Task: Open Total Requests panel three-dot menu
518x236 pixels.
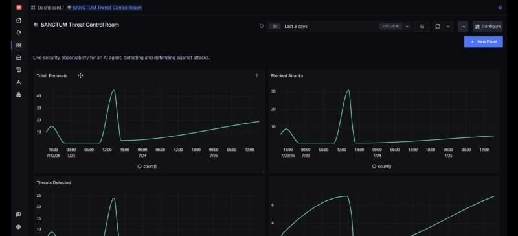Action: point(257,75)
